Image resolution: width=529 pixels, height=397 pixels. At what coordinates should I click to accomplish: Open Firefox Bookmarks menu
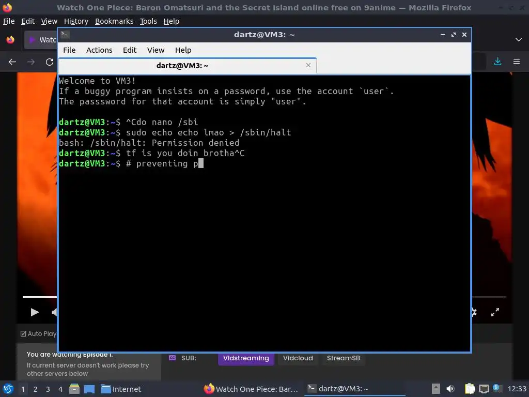pos(114,21)
